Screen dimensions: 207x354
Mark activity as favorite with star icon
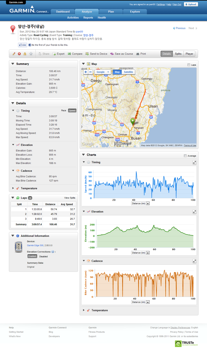click(x=31, y=54)
